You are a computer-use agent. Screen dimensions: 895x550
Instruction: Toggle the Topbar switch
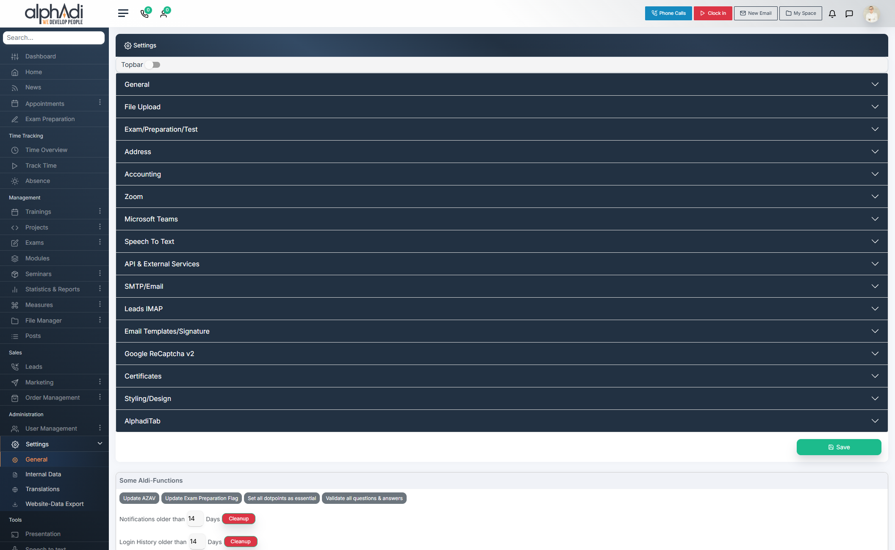[153, 65]
